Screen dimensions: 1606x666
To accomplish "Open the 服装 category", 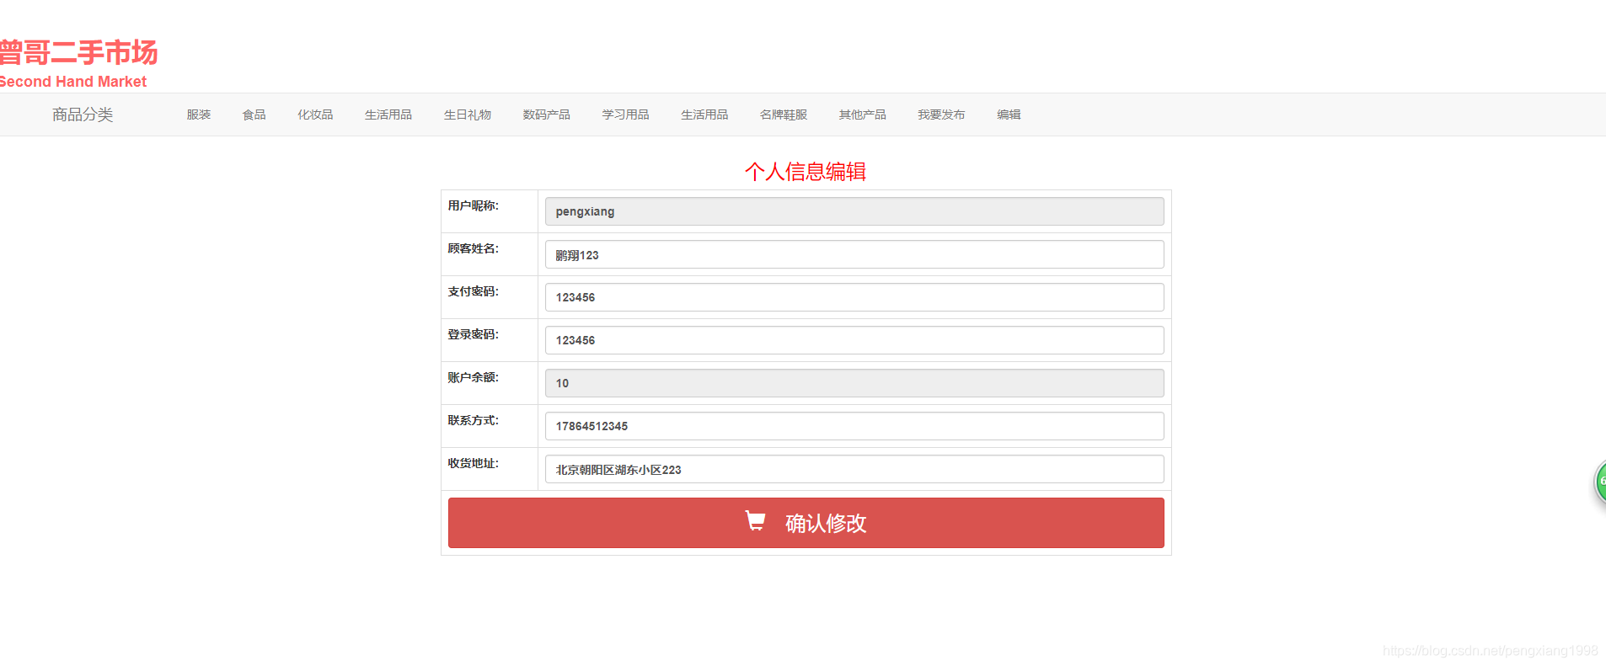I will (199, 115).
